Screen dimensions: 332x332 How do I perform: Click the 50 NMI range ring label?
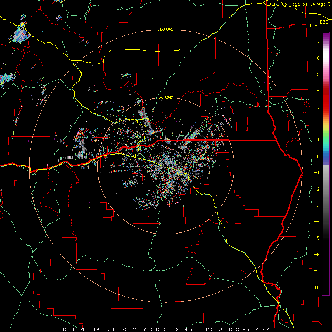[x=166, y=97]
